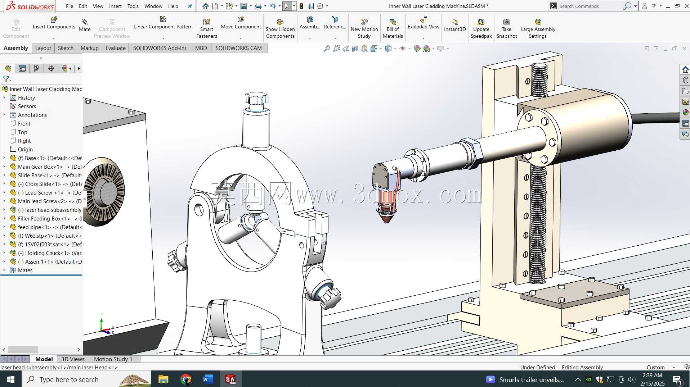This screenshot has height=387, width=690.
Task: Click Update Speedpak icon
Action: coord(481,28)
